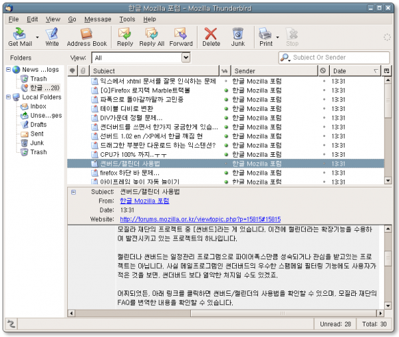Select the 썬버드/캘린더 사용법 message row

(x=225, y=164)
